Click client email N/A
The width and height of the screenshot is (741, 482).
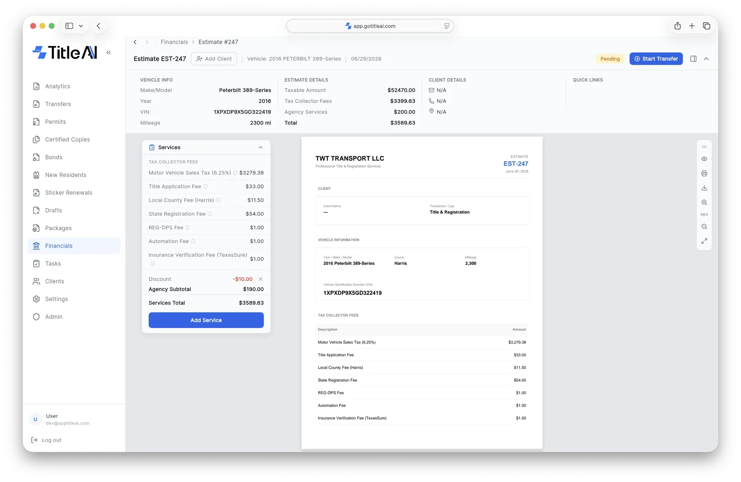click(441, 90)
